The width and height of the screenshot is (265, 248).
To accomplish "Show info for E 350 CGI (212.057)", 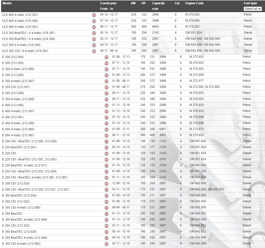I will 107,87.
